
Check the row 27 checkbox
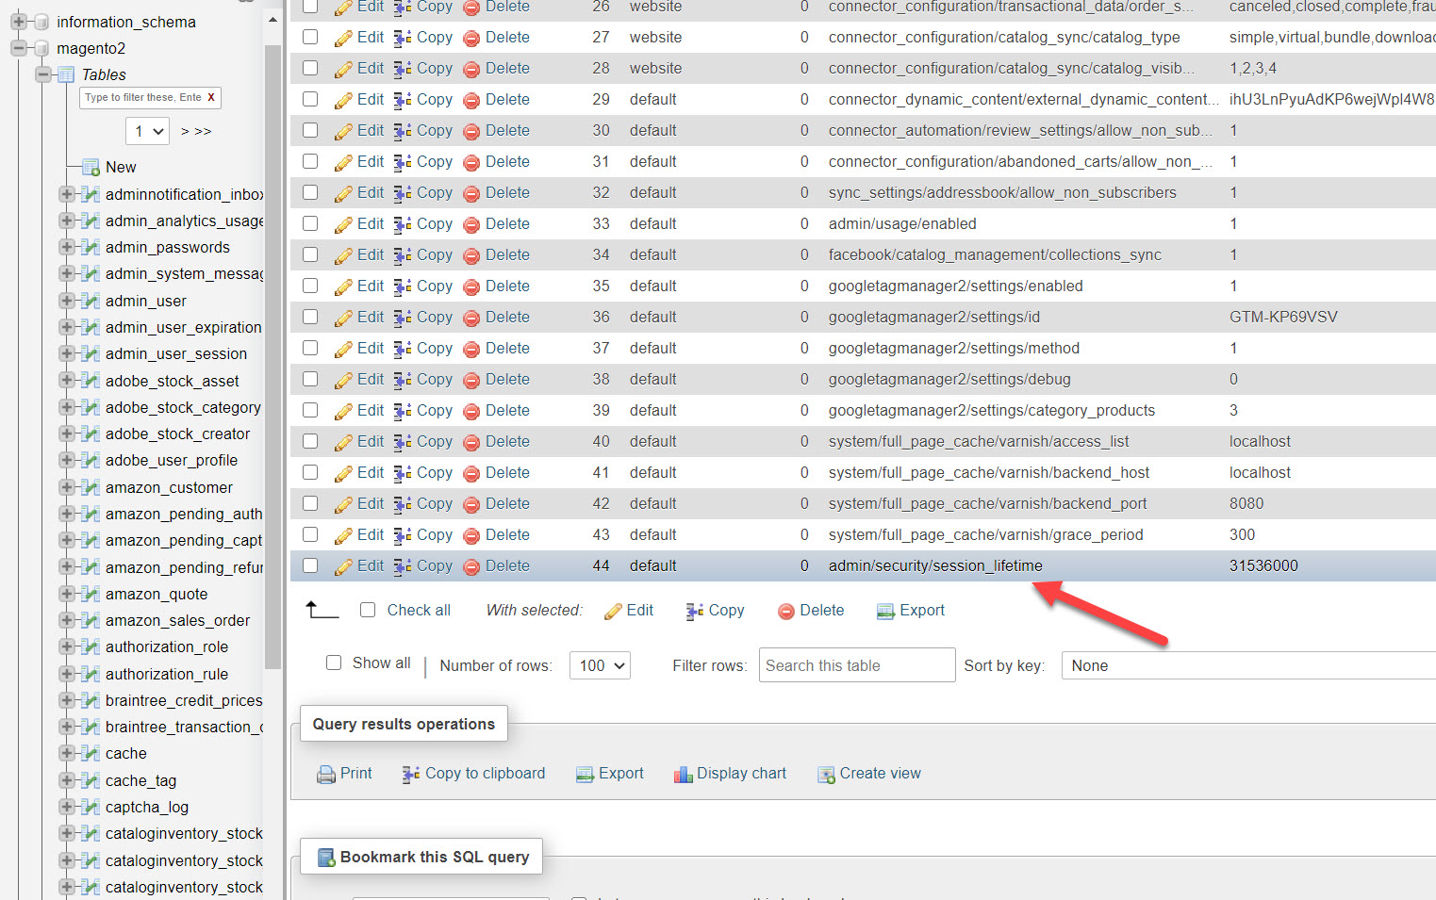click(x=310, y=37)
